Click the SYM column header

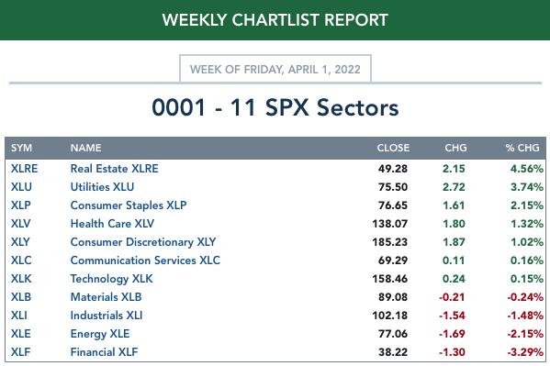click(x=21, y=148)
